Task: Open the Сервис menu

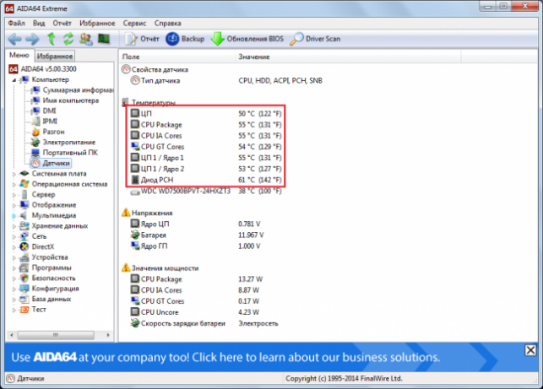Action: coord(134,23)
